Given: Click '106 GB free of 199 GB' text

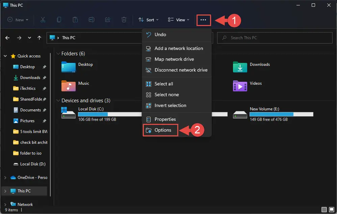Looking at the screenshot, I should [97, 119].
